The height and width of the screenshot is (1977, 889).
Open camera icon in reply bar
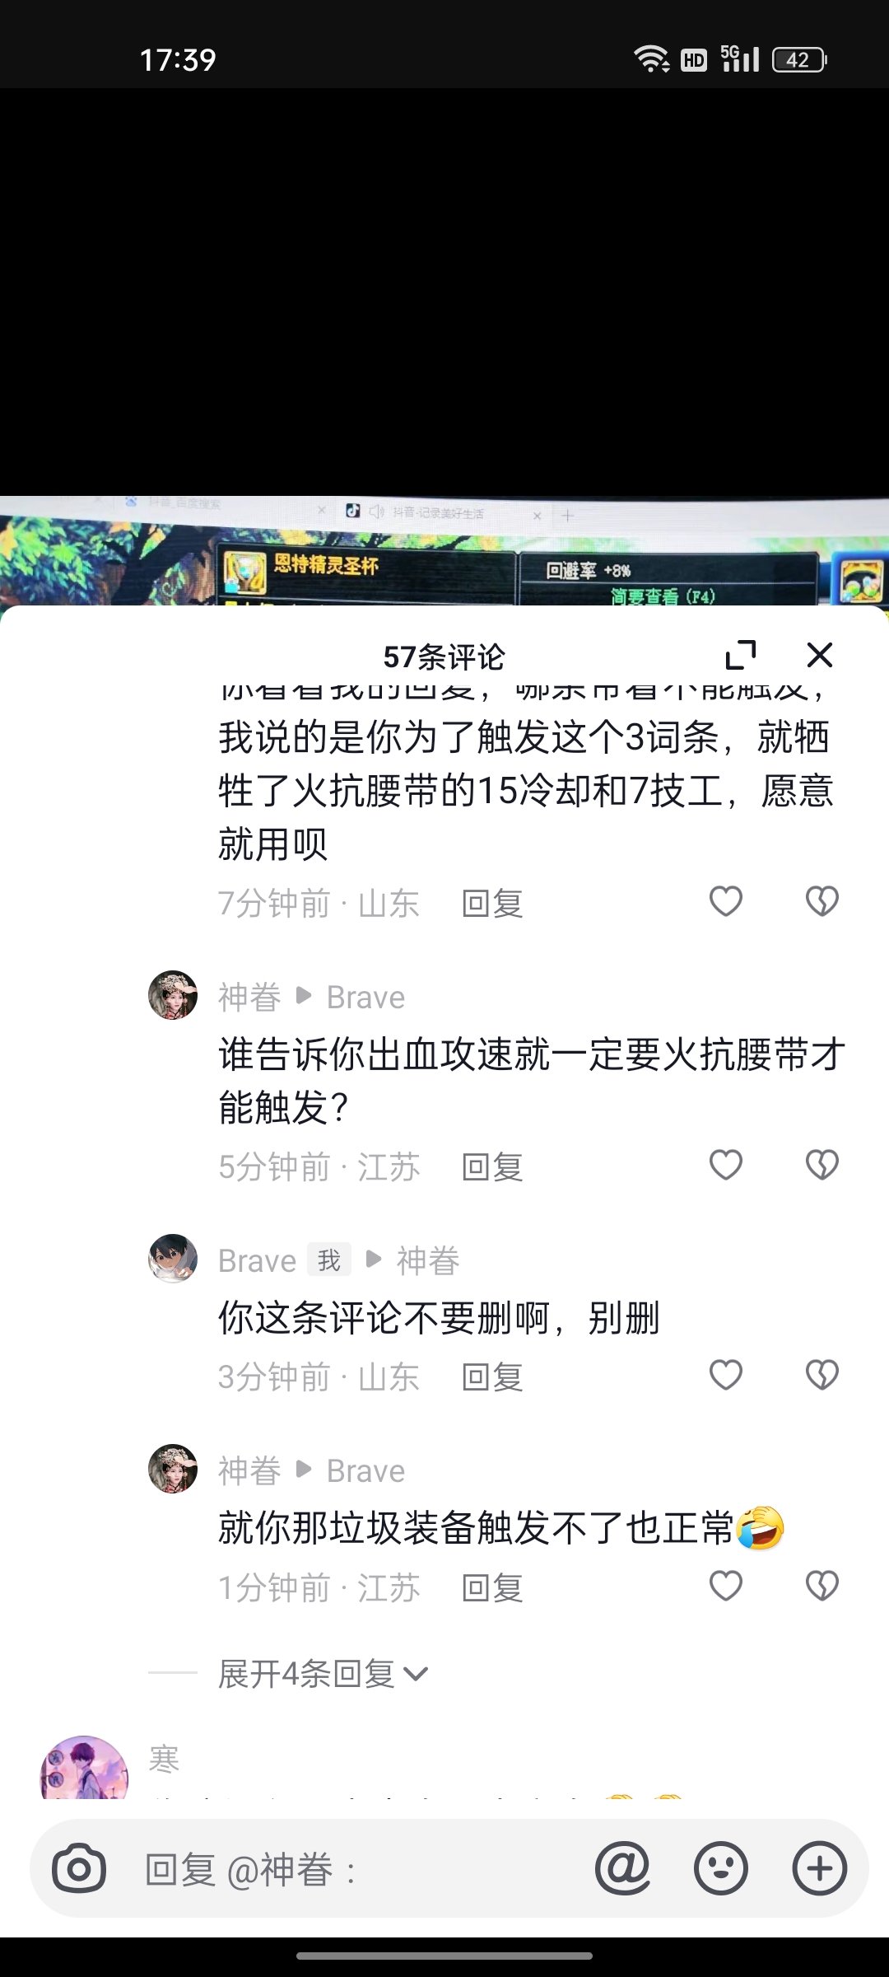point(79,1869)
